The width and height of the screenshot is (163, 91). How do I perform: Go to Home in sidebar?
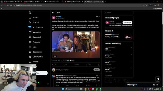[33, 17]
